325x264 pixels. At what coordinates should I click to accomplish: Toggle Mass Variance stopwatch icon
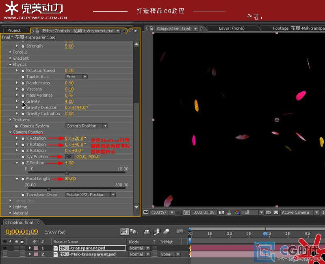coord(23,95)
